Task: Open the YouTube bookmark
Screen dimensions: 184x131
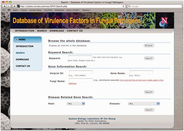Action: 48,10
